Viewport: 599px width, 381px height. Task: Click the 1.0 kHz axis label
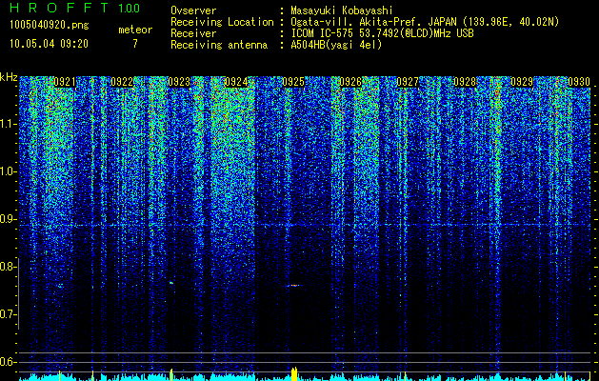(8, 171)
